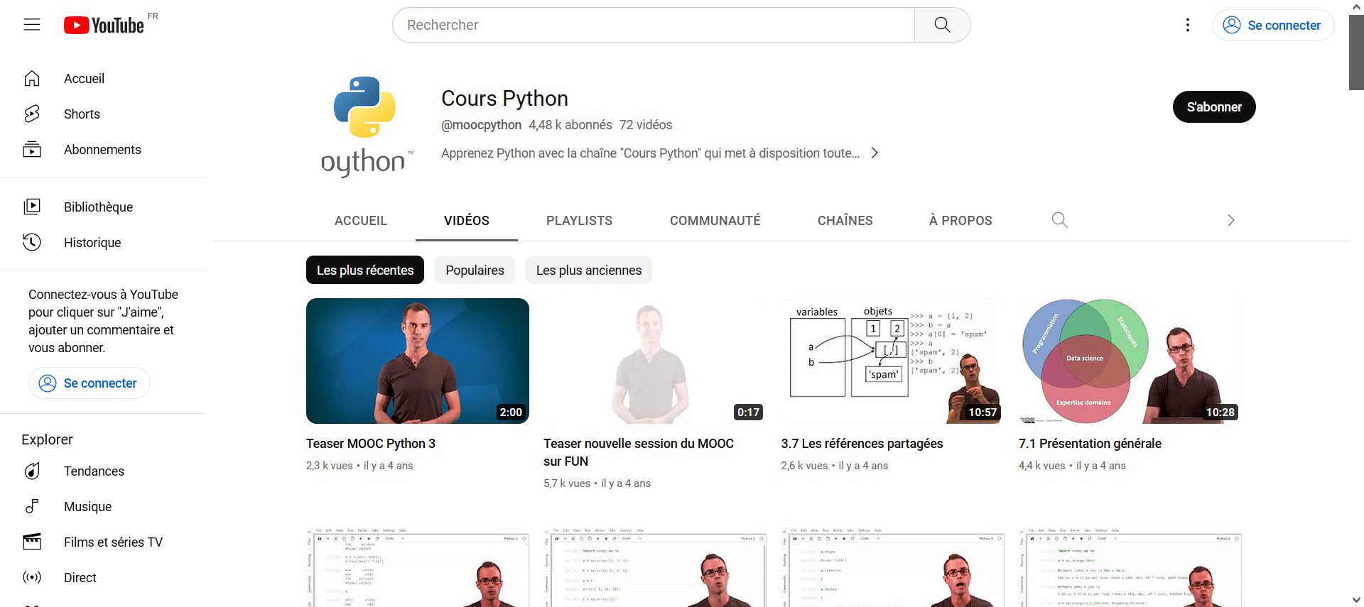Viewport: 1364px width, 607px height.
Task: Open the COMMUNAUTÉ channel tab
Action: (x=715, y=220)
